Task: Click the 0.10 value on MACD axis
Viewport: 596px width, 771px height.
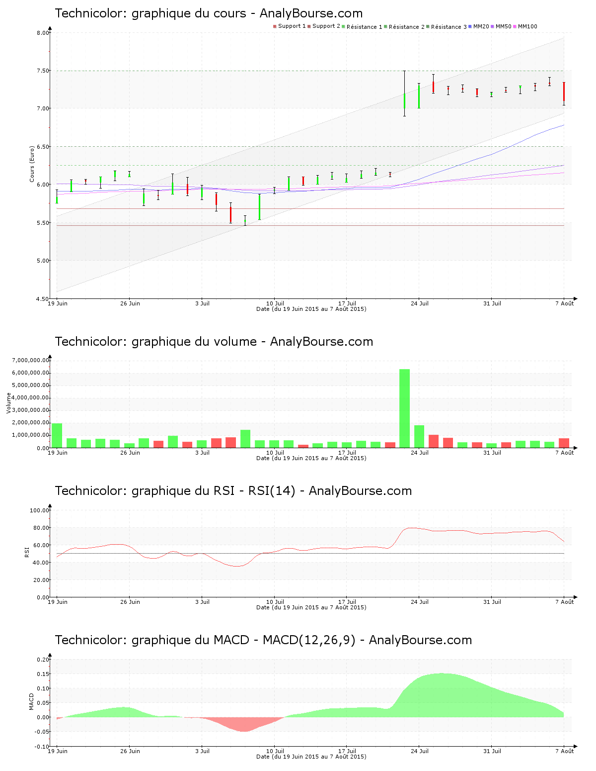Action: [43, 688]
